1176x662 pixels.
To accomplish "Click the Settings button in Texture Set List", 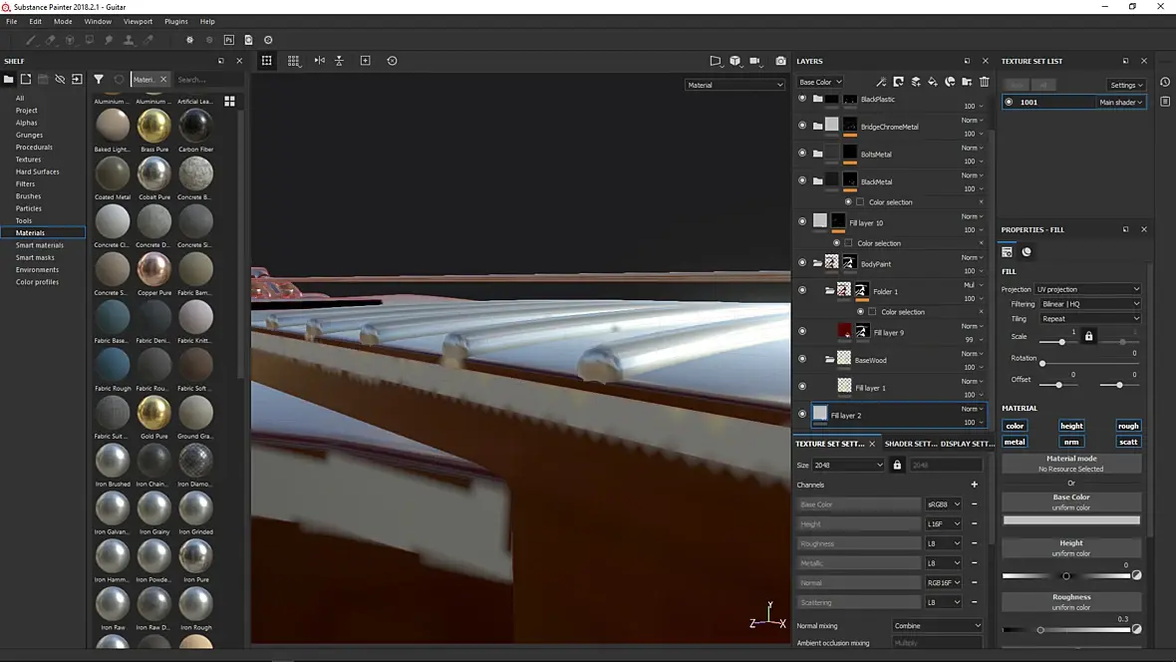I will pos(1126,85).
